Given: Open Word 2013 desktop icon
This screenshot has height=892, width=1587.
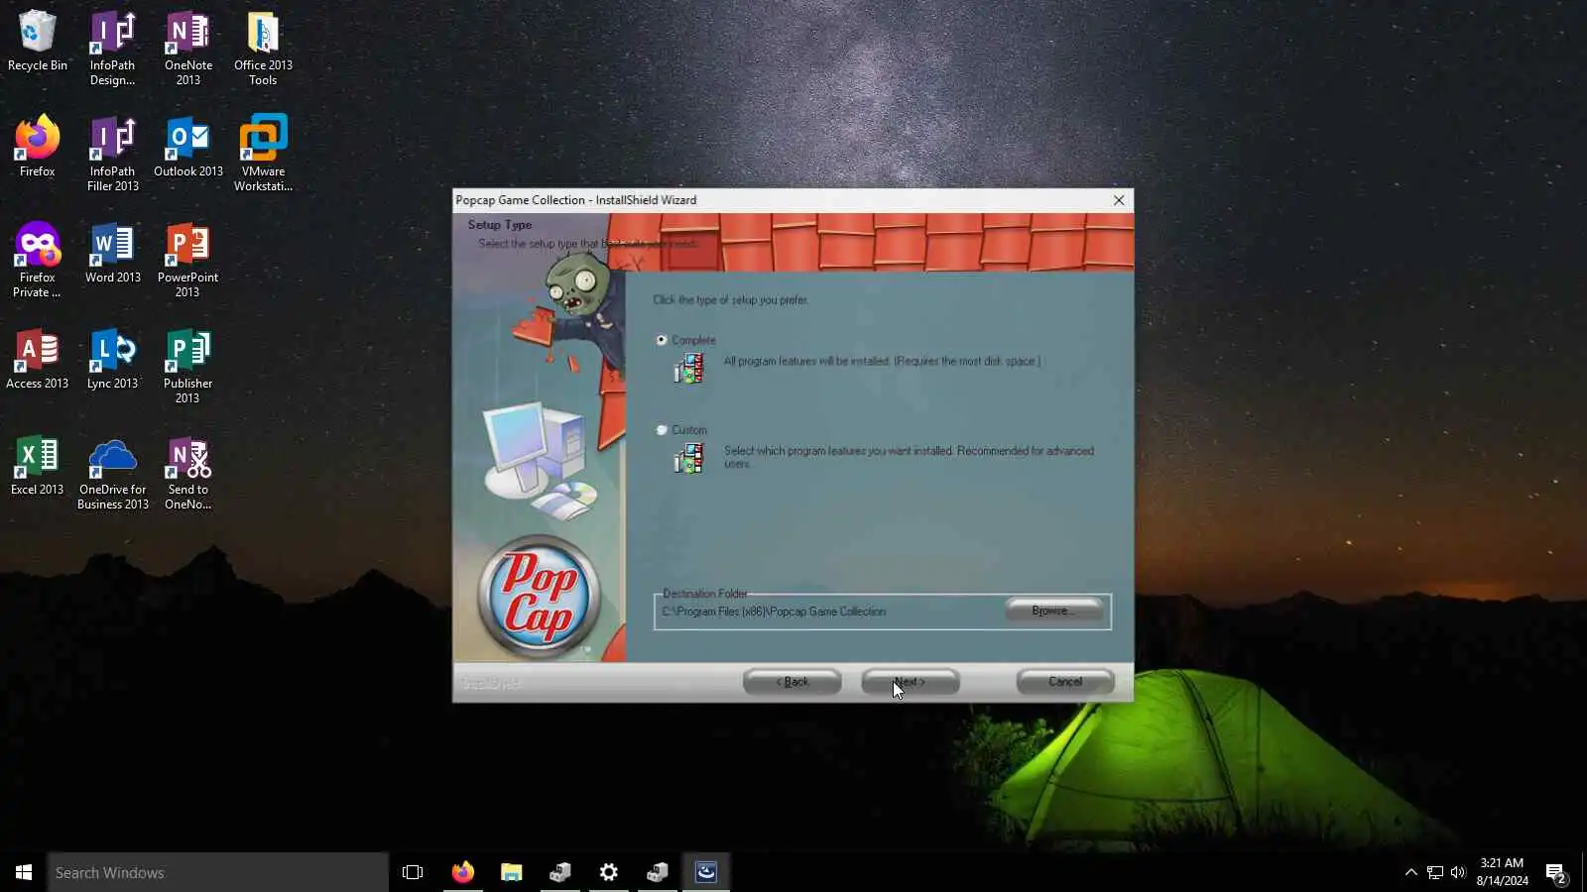Looking at the screenshot, I should coord(112,253).
